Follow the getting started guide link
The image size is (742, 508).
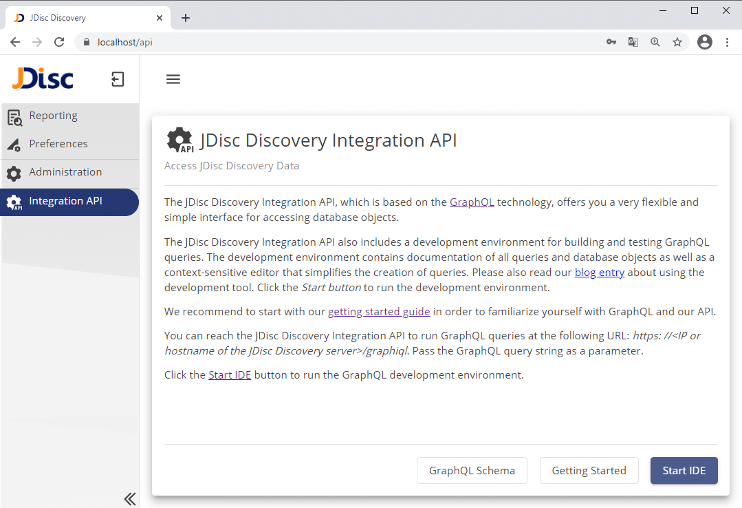pos(379,311)
